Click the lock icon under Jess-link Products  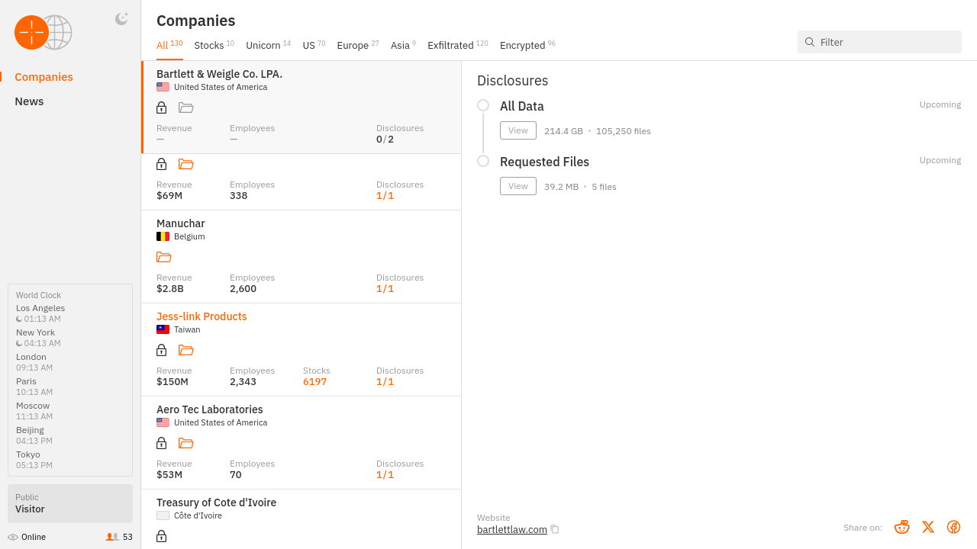[161, 350]
